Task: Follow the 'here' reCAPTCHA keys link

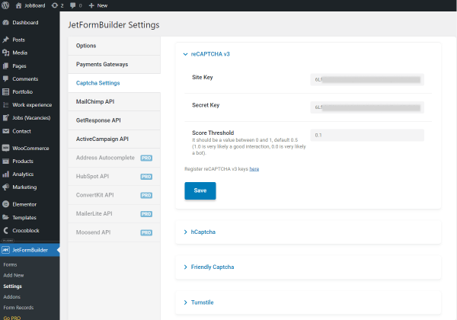Action: pyautogui.click(x=254, y=169)
